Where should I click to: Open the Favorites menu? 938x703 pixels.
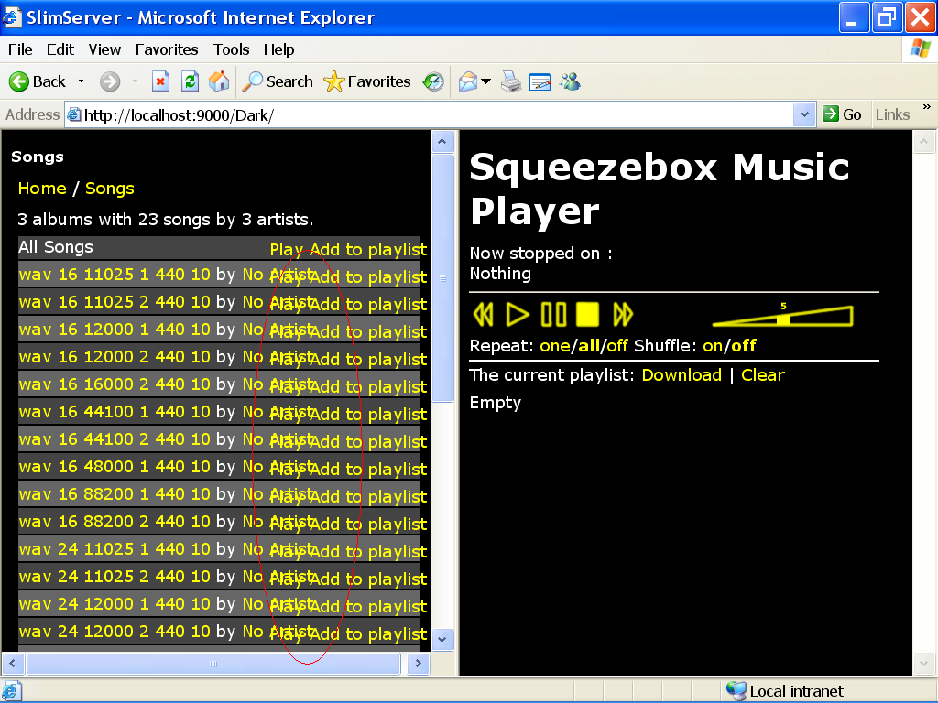[x=166, y=49]
